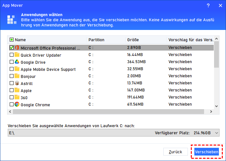Image resolution: width=226 pixels, height=161 pixels.
Task: Tick the Apple Mobile Device Support checkbox
Action: pos(12,69)
